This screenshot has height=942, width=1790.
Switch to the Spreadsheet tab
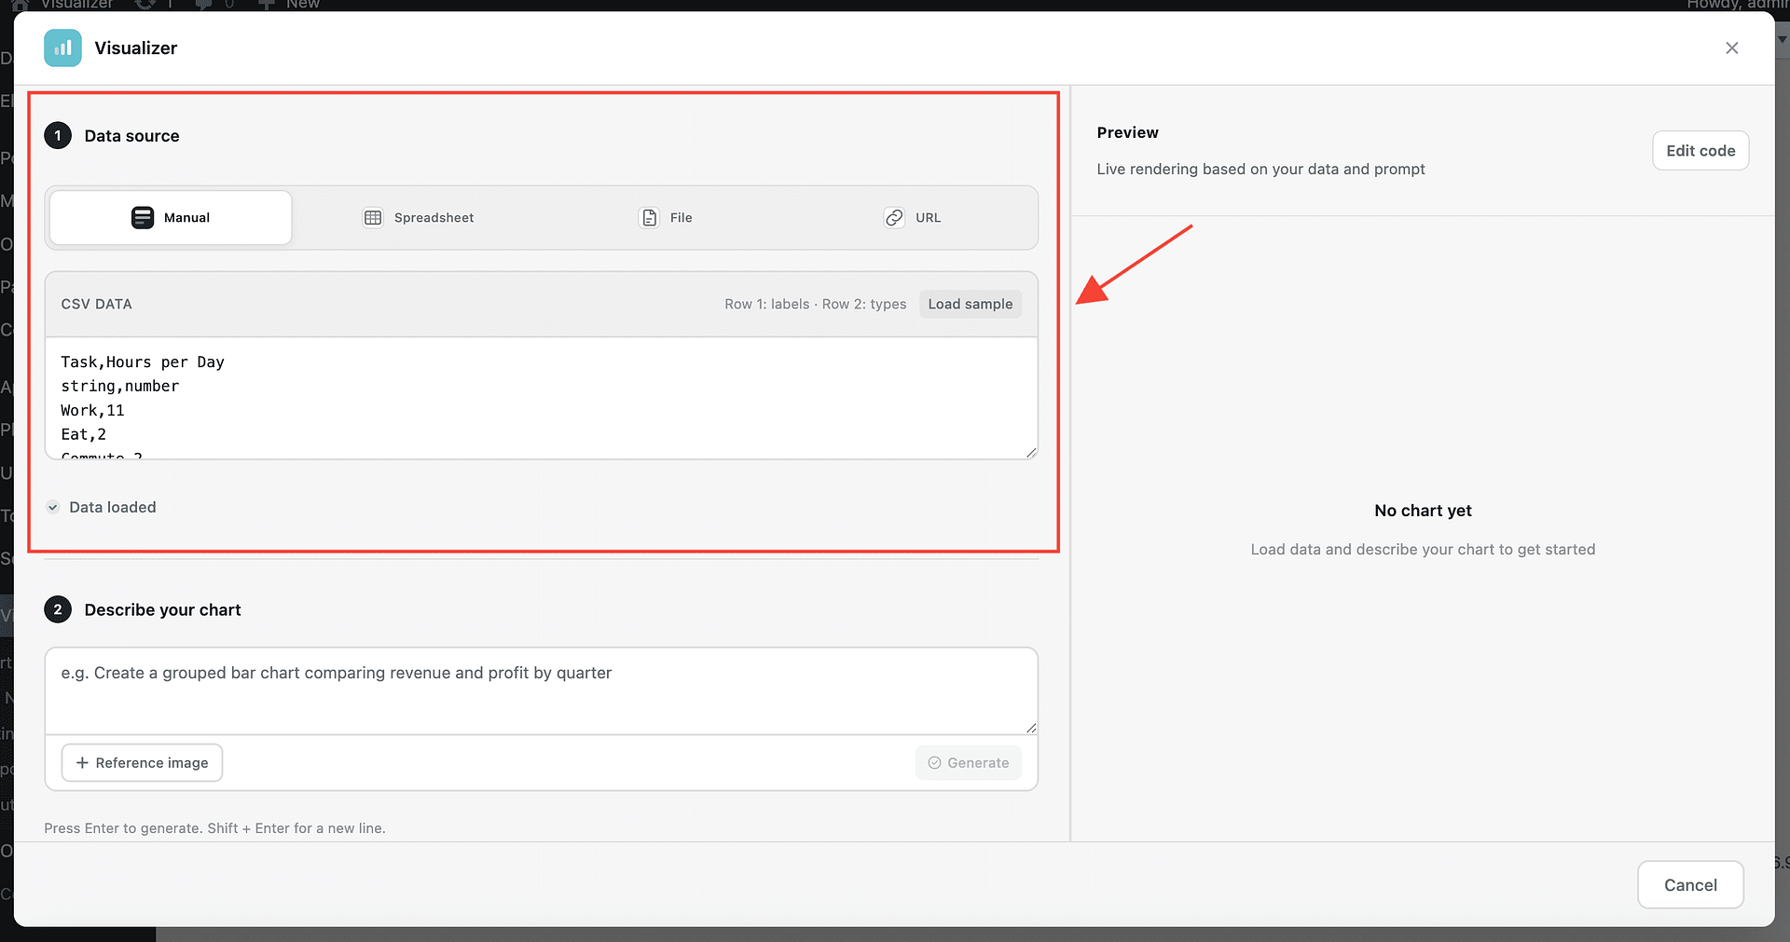click(419, 218)
